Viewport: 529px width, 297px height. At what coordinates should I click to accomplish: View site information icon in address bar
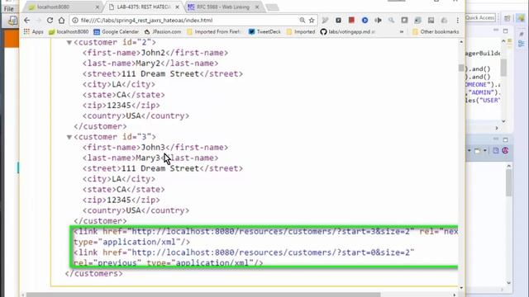point(75,20)
